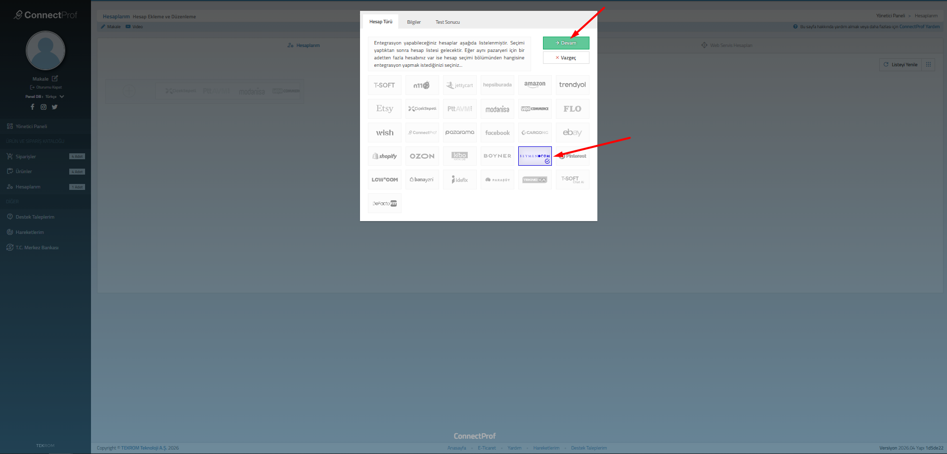
Task: Toggle the Boyner tile selection
Action: pos(497,156)
